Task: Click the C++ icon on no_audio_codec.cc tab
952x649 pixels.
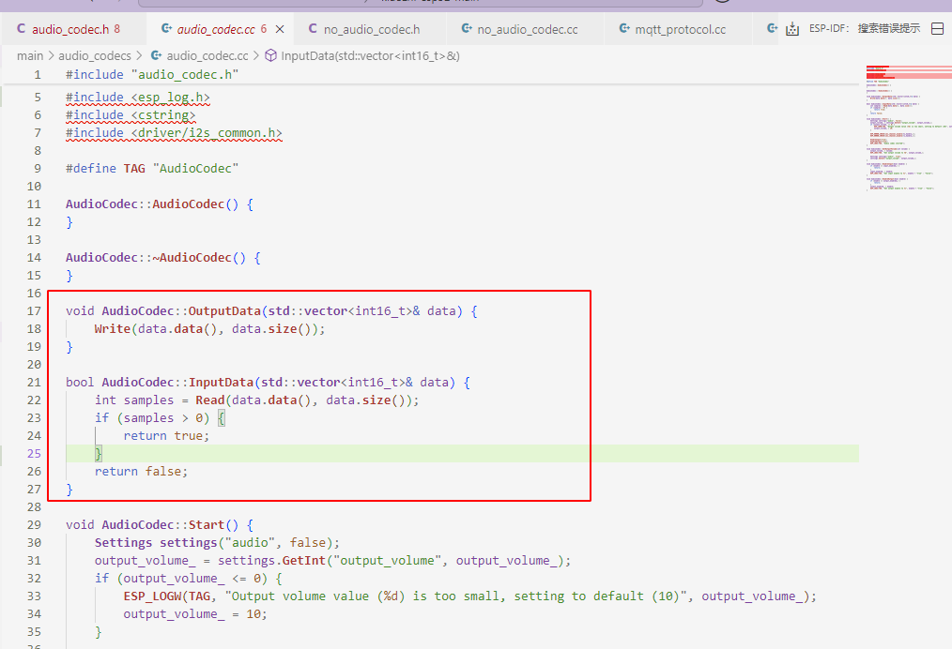Action: point(467,28)
